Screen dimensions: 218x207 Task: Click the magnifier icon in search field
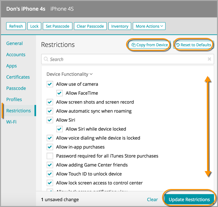47,59
